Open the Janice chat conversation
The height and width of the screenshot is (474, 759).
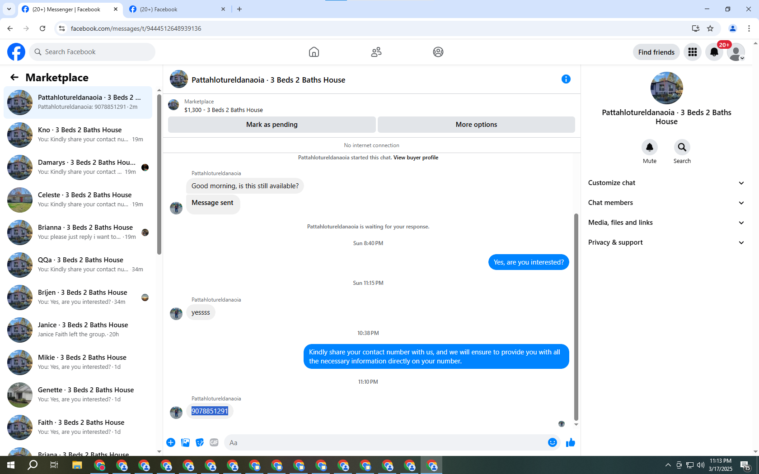tap(78, 330)
